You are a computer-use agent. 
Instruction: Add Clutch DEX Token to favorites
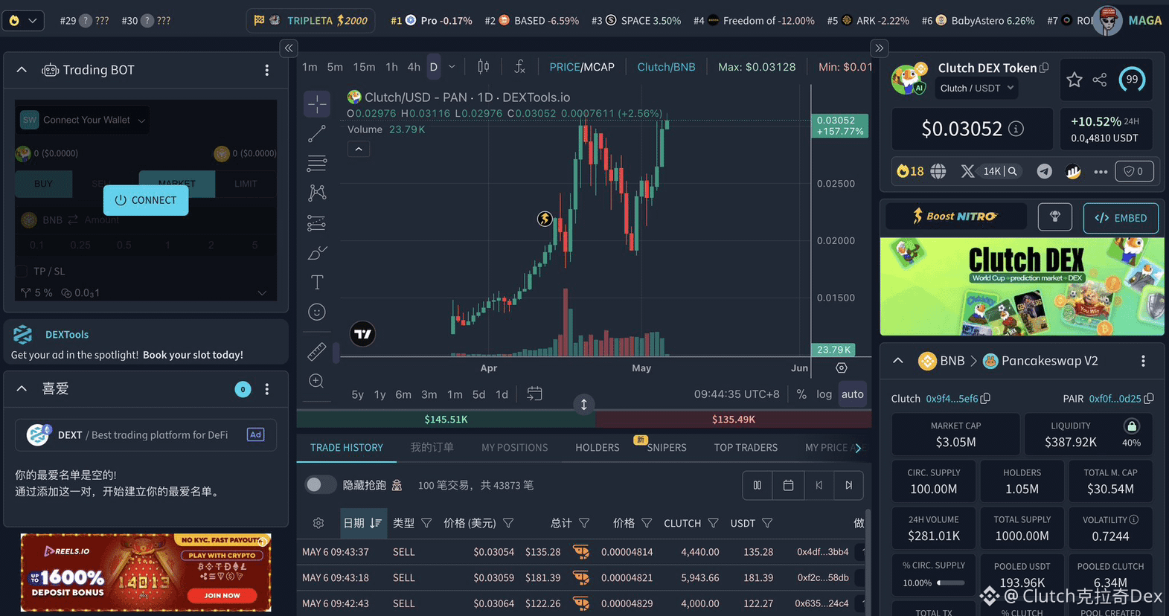[1074, 80]
